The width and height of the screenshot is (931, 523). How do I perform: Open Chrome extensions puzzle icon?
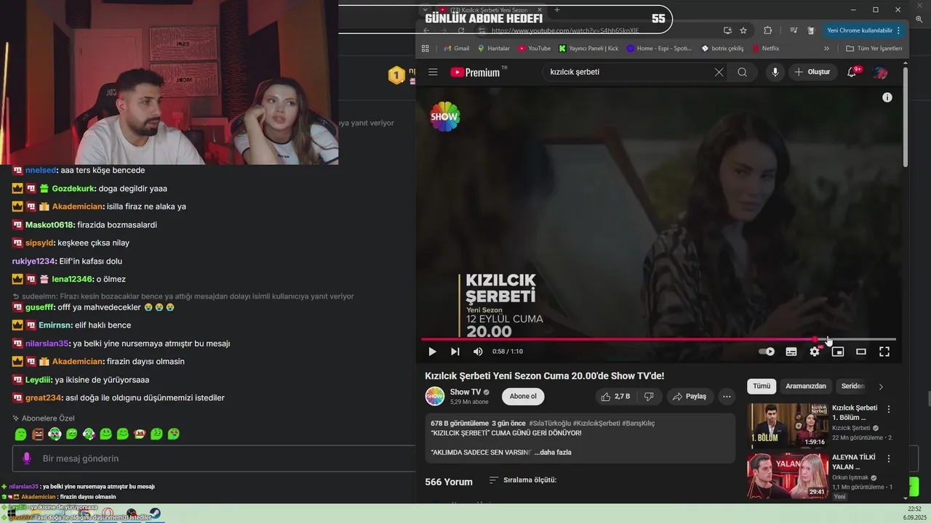pyautogui.click(x=767, y=31)
